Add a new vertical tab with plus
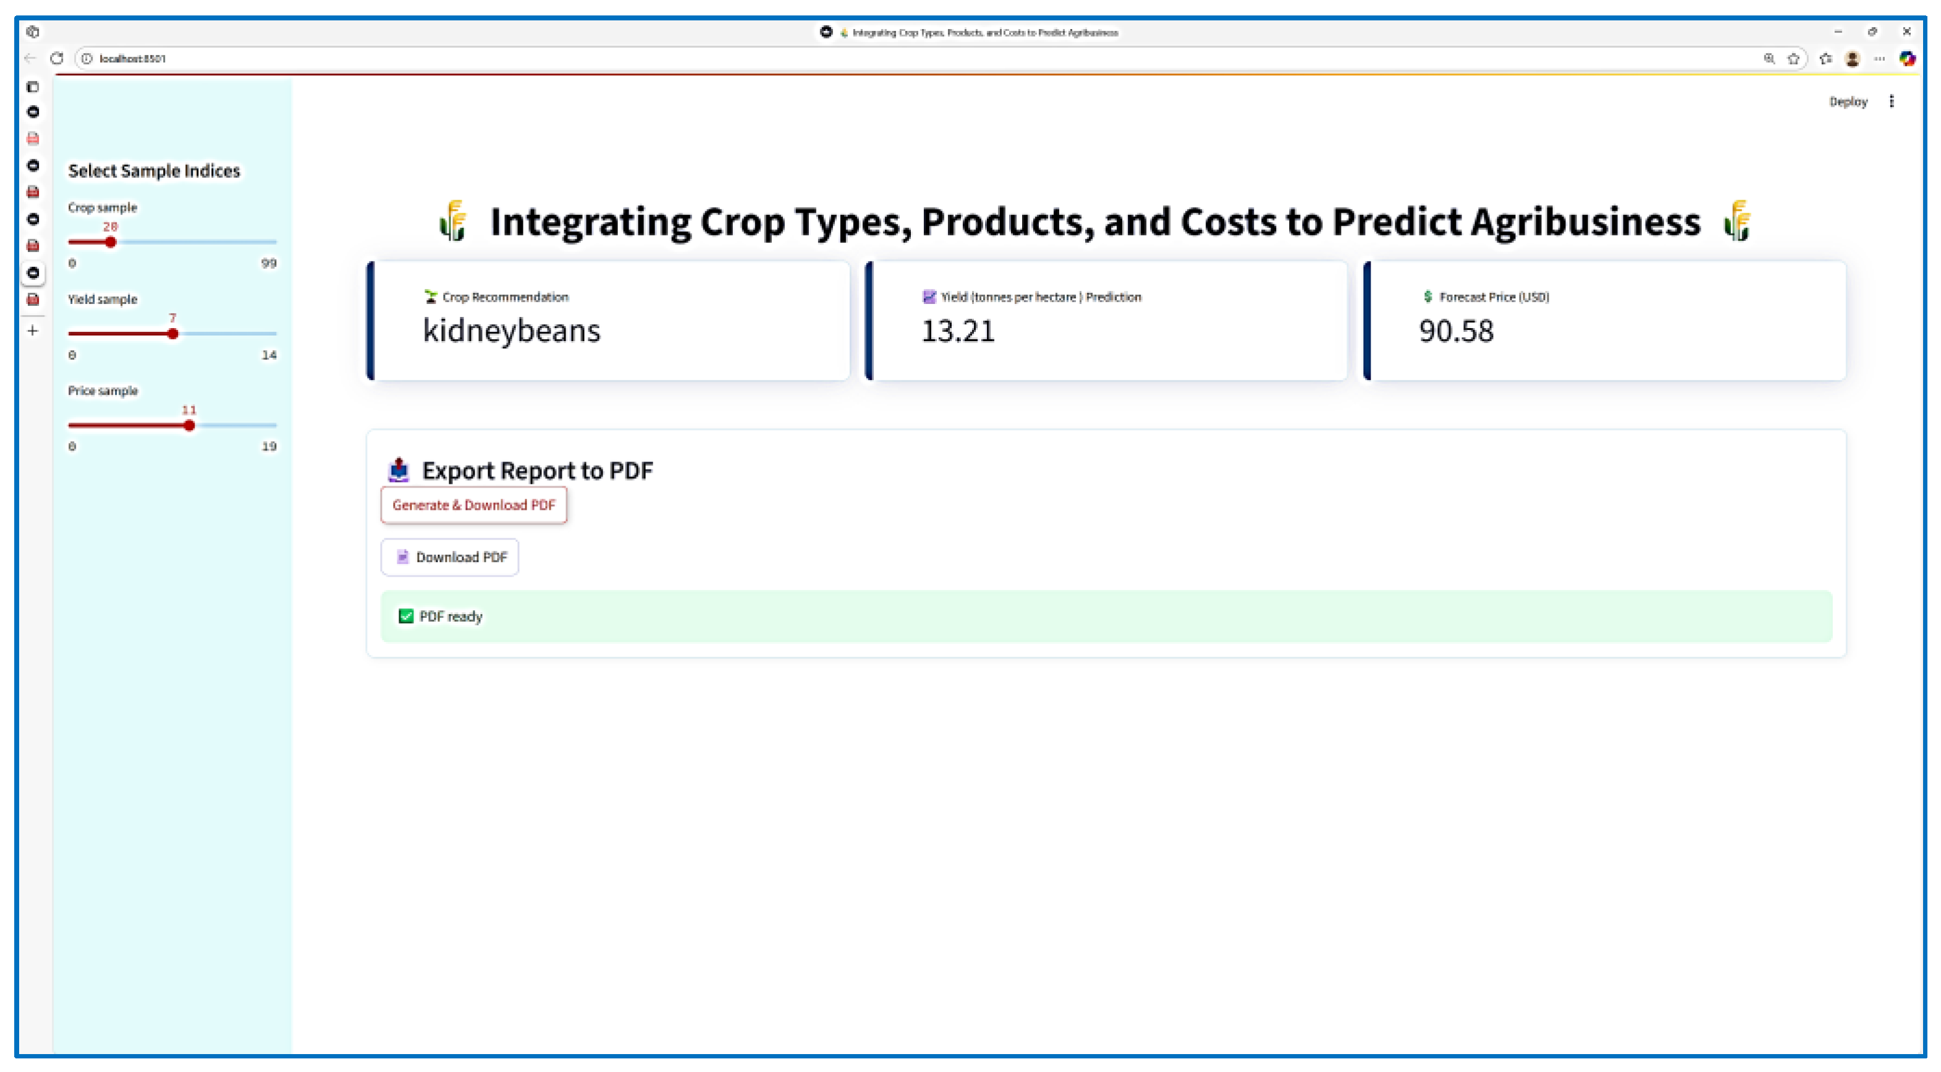This screenshot has height=1072, width=1941. [x=32, y=330]
